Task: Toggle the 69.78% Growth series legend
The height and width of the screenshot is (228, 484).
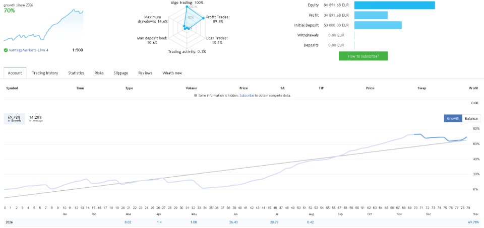Action: 14,119
